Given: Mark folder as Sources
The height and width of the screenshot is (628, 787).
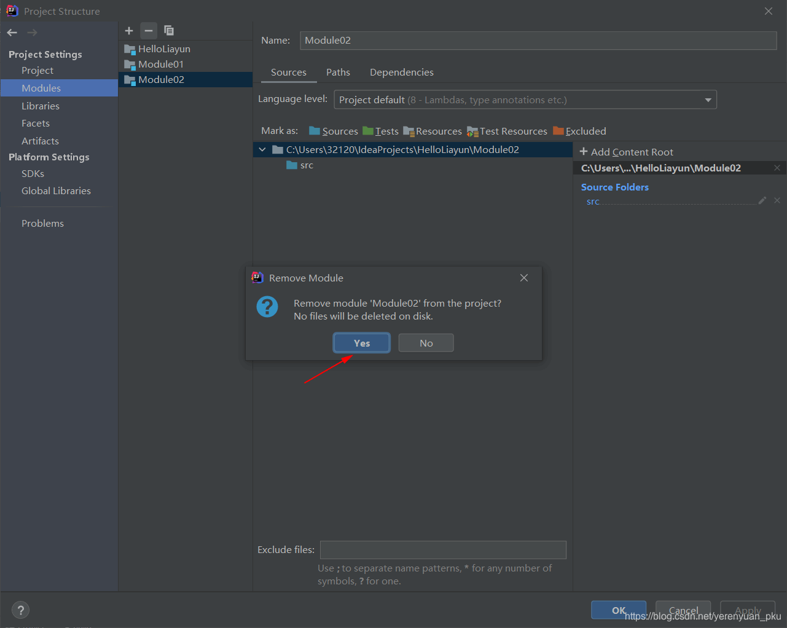Looking at the screenshot, I should pyautogui.click(x=334, y=131).
